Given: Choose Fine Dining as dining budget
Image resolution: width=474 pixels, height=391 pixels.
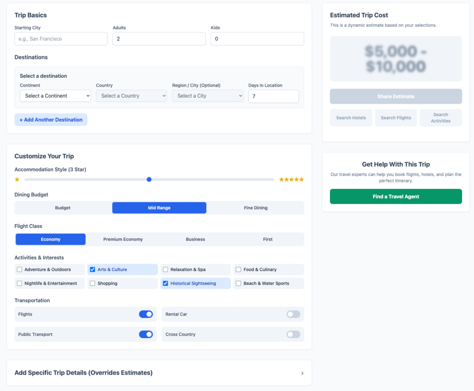Looking at the screenshot, I should click(x=256, y=208).
